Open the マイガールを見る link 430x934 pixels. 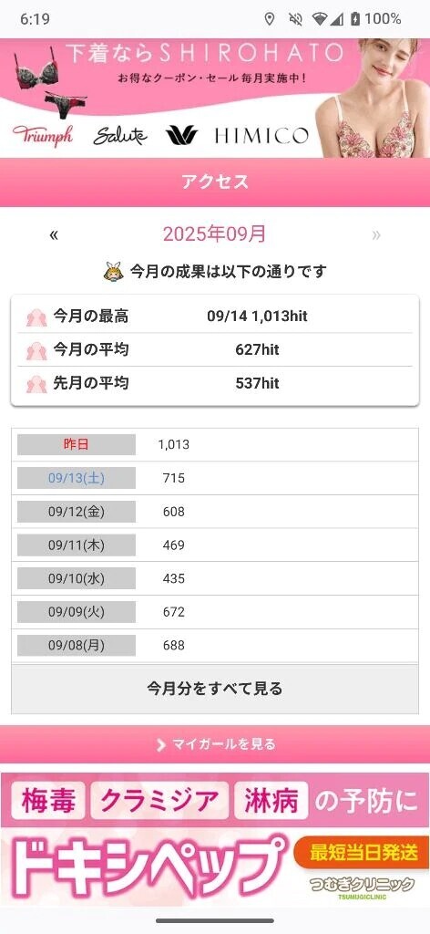point(215,744)
